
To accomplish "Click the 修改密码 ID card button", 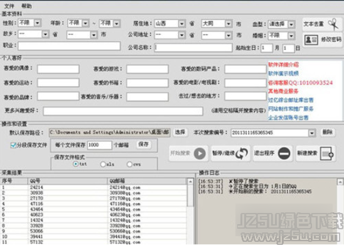I will click(323, 40).
